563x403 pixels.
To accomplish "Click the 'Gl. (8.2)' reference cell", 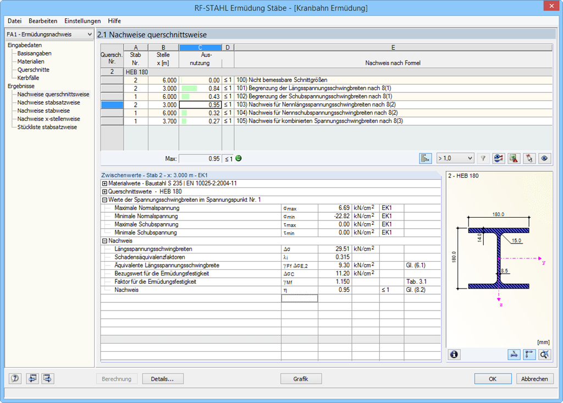I will coord(422,290).
